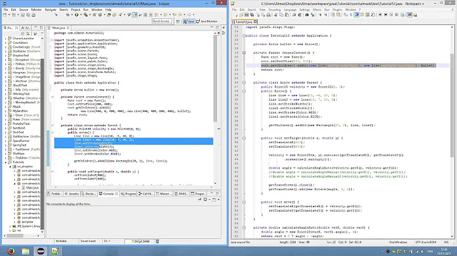This screenshot has height=256, width=457.
Task: Open Firefox from the Windows taskbar
Action: click(11, 251)
